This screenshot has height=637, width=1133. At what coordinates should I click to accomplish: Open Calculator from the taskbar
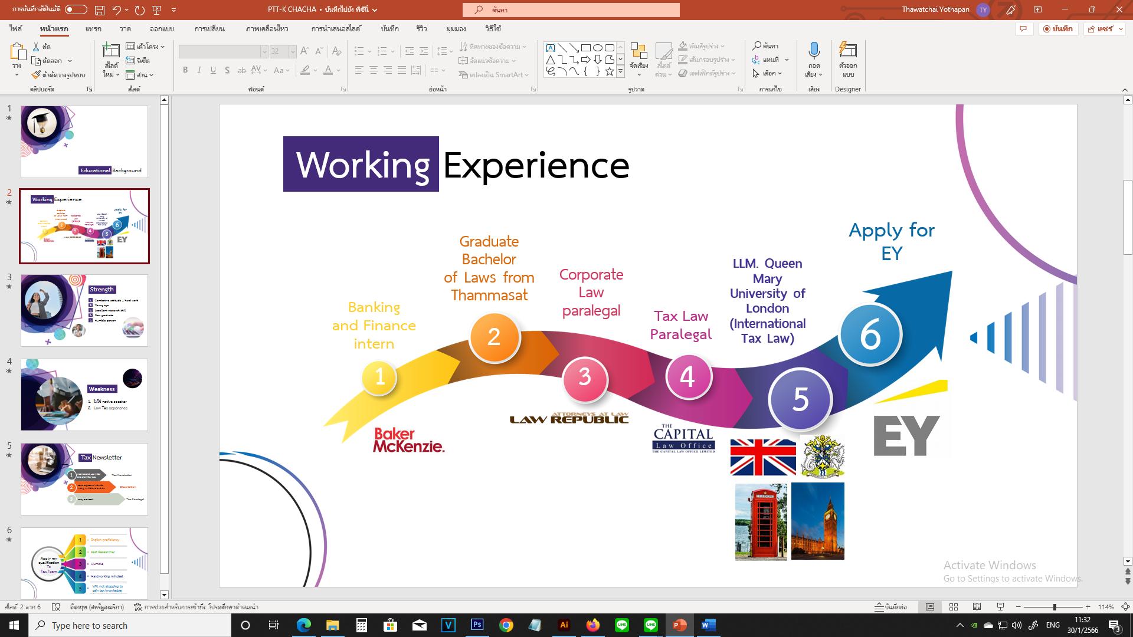(361, 625)
